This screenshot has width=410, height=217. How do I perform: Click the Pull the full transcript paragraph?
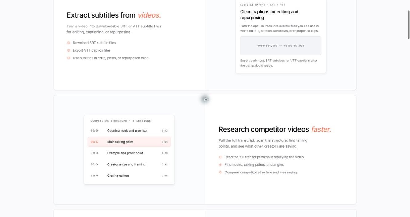pos(263,143)
